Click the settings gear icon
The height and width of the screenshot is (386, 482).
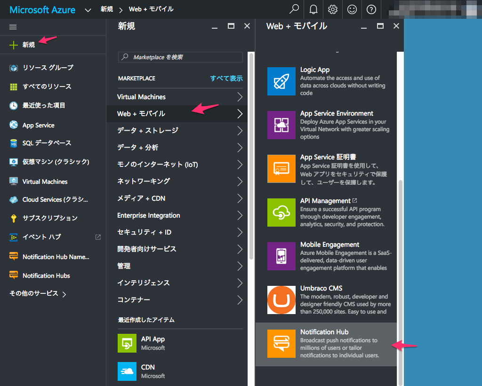coord(333,9)
